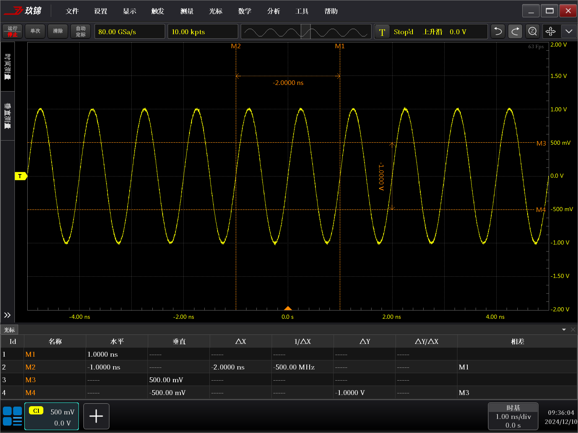Select the C1 channel box at 500 mV

[52, 416]
